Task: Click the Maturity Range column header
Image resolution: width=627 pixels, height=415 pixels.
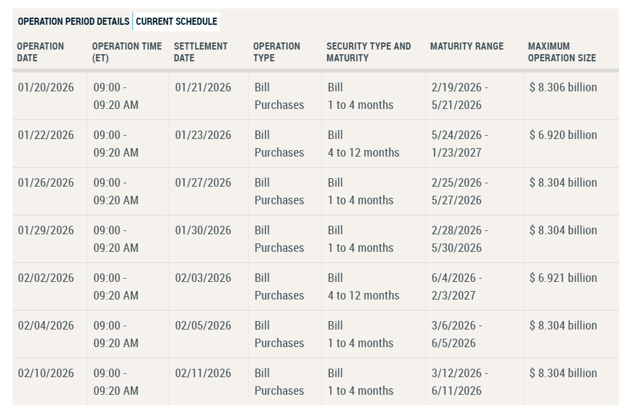Action: pyautogui.click(x=467, y=46)
